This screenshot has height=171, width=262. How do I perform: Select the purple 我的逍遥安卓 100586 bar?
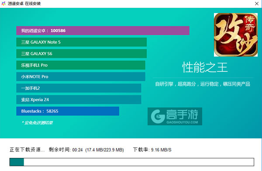coord(103,30)
